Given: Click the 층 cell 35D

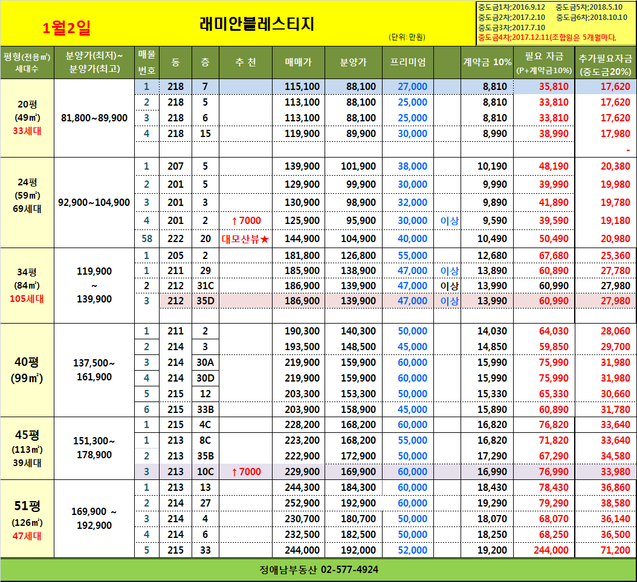Looking at the screenshot, I should (x=205, y=301).
